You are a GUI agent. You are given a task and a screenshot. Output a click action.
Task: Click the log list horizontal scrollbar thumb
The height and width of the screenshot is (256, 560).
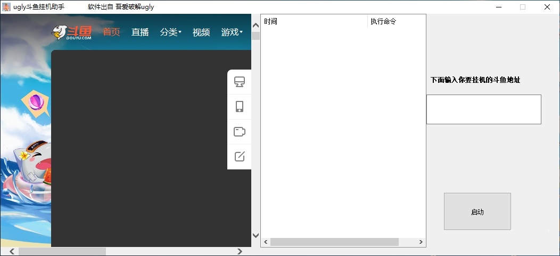pos(334,242)
